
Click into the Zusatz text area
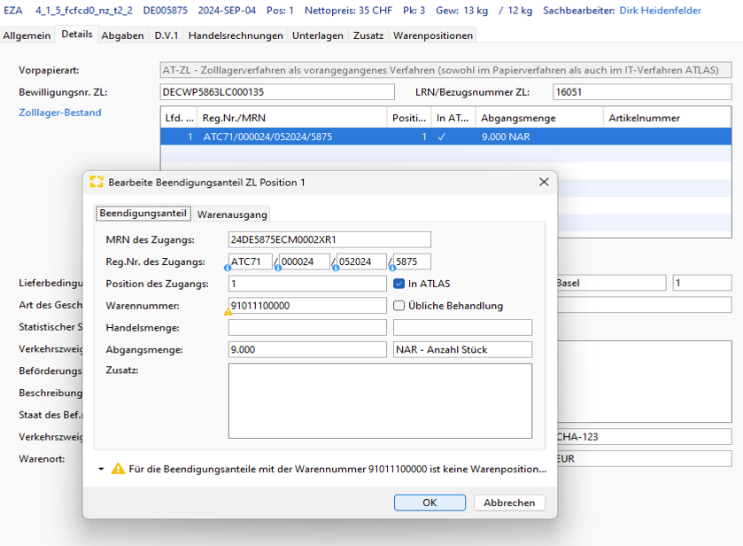tap(380, 401)
